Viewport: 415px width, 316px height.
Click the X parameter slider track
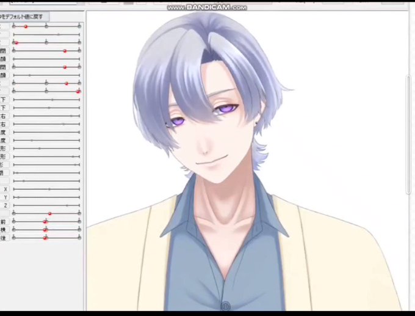46,189
